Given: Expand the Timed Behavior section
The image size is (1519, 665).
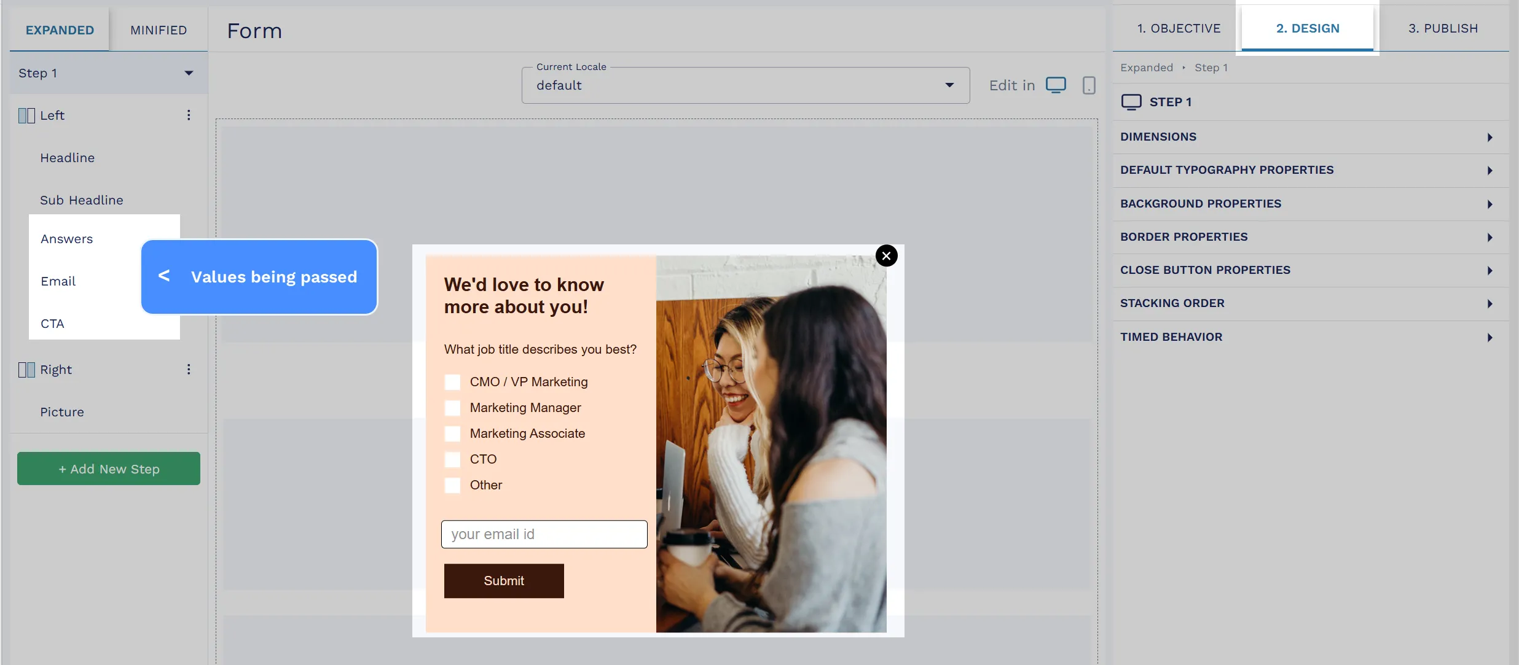Looking at the screenshot, I should (x=1308, y=337).
